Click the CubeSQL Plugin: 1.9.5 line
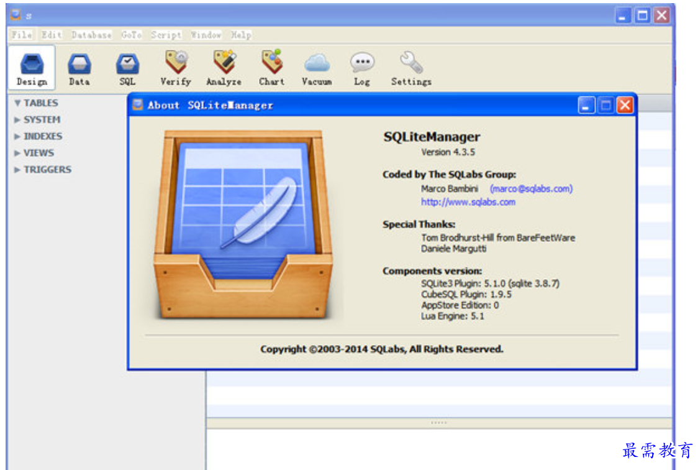Viewport: 698px width, 470px height. tap(466, 295)
